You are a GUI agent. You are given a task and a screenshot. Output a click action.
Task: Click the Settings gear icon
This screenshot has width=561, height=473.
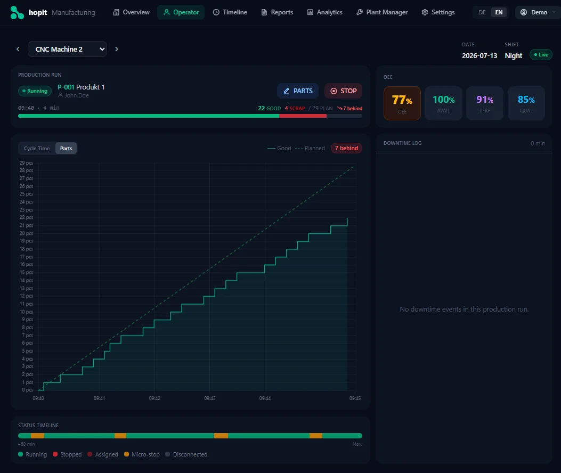point(425,12)
